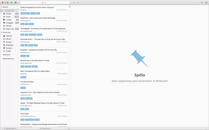Image resolution: width=209 pixels, height=130 pixels.
Task: Click the 'infographics' tag on infogr.am bookmark
Action: click(25, 14)
